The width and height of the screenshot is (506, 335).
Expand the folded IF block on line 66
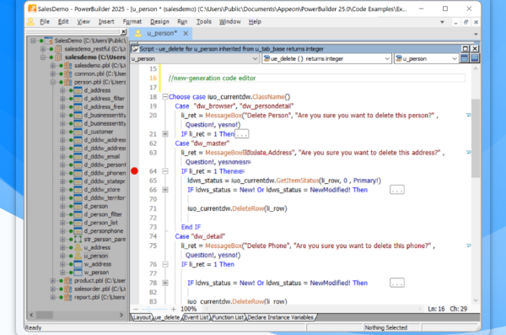(x=165, y=190)
